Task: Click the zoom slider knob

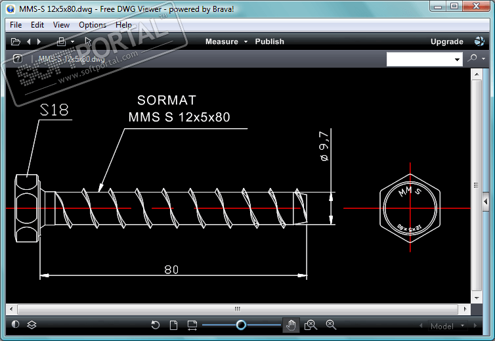Action: 241,325
